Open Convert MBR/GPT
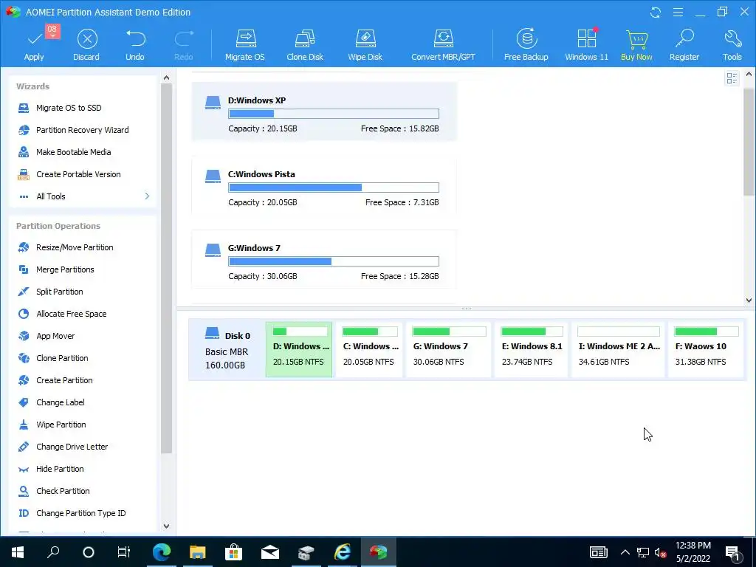The width and height of the screenshot is (756, 567). click(443, 45)
